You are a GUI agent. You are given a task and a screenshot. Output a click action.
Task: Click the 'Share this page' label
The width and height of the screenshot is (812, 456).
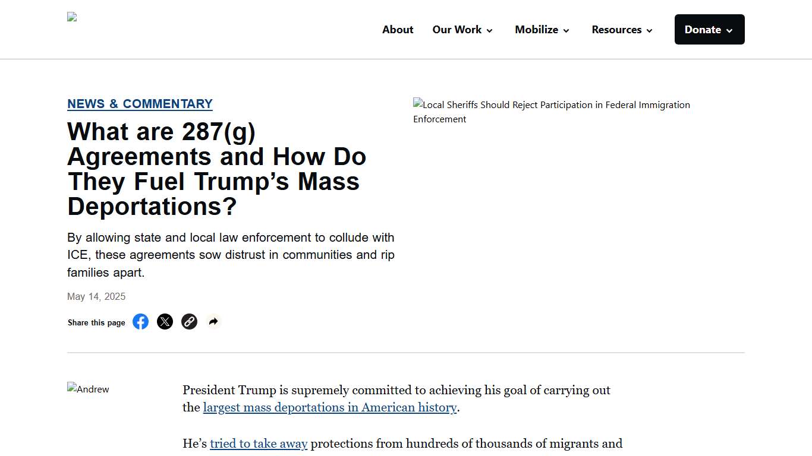(x=96, y=322)
